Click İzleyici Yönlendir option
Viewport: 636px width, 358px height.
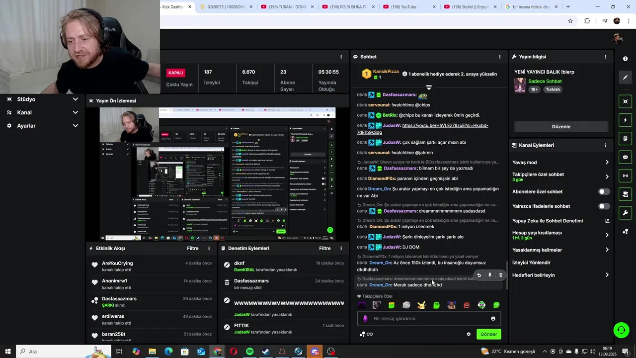pyautogui.click(x=531, y=263)
